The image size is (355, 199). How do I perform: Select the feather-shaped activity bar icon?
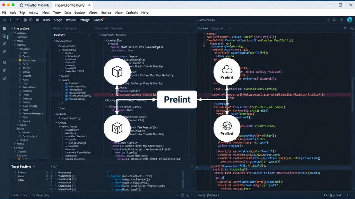pos(4,52)
